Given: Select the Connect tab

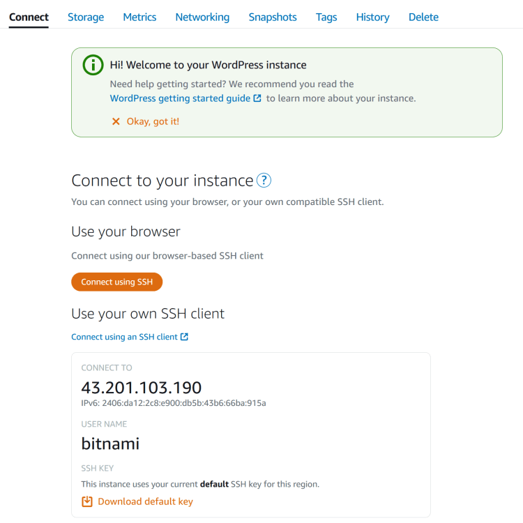Looking at the screenshot, I should pyautogui.click(x=29, y=17).
